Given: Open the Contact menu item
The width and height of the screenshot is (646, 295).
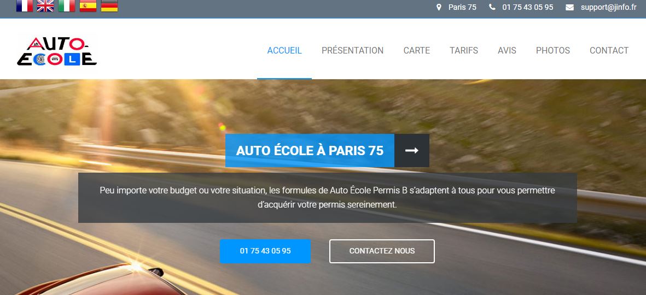Looking at the screenshot, I should tap(609, 51).
